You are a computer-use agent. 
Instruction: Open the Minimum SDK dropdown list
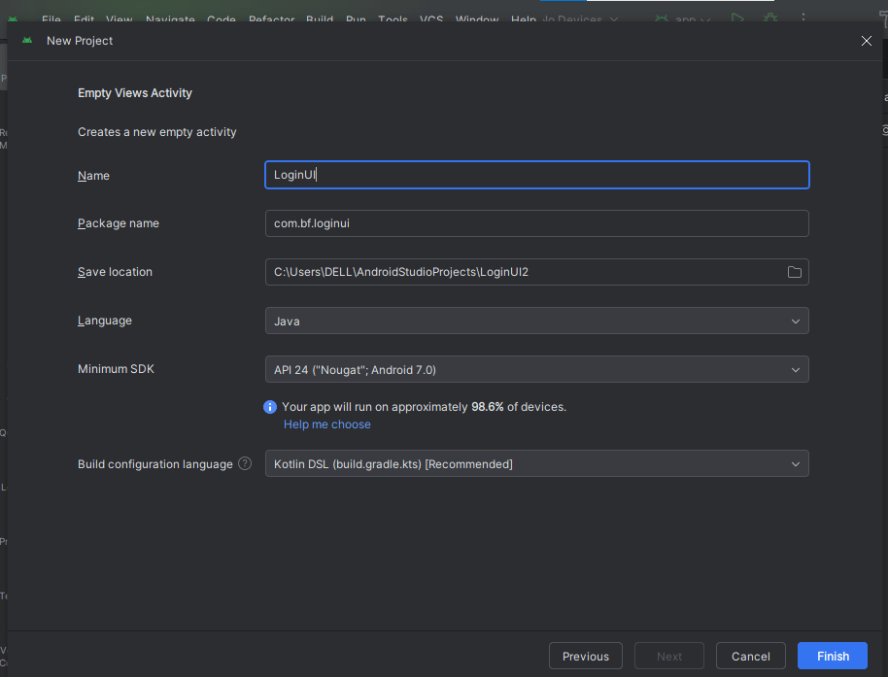point(536,369)
